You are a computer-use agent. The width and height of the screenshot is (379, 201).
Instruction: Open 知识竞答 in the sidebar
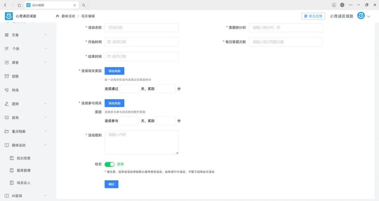[24, 158]
